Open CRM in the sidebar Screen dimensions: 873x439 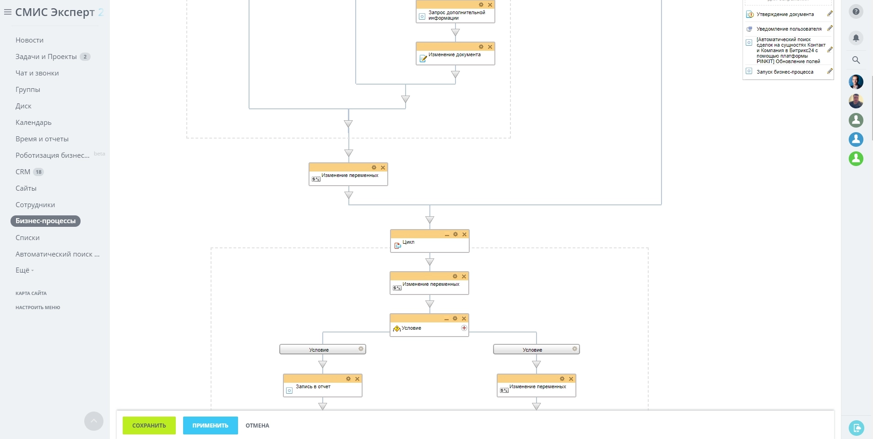click(23, 172)
